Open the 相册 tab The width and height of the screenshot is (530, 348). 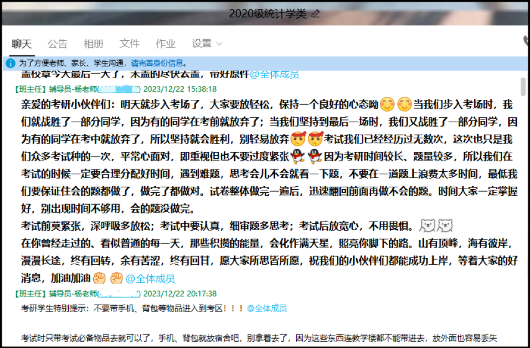pyautogui.click(x=94, y=43)
